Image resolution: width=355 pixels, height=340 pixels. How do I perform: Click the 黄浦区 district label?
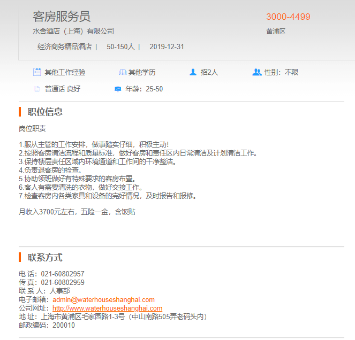click(x=276, y=32)
